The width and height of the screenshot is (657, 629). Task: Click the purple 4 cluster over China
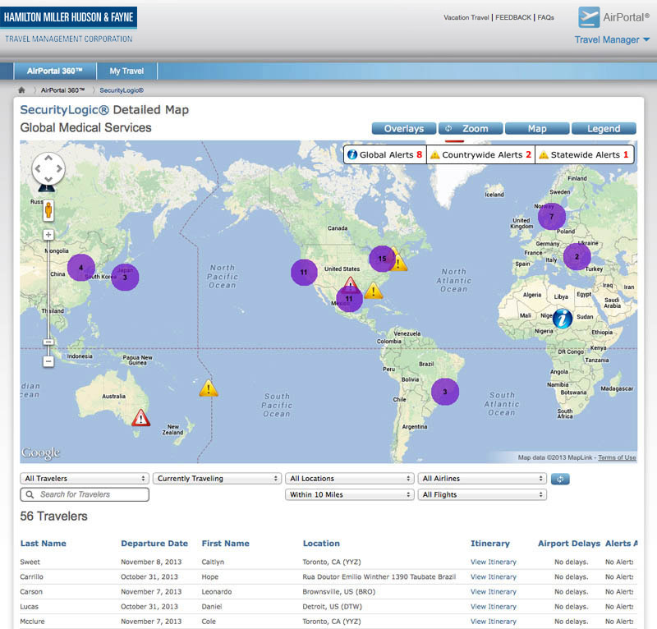pos(81,268)
